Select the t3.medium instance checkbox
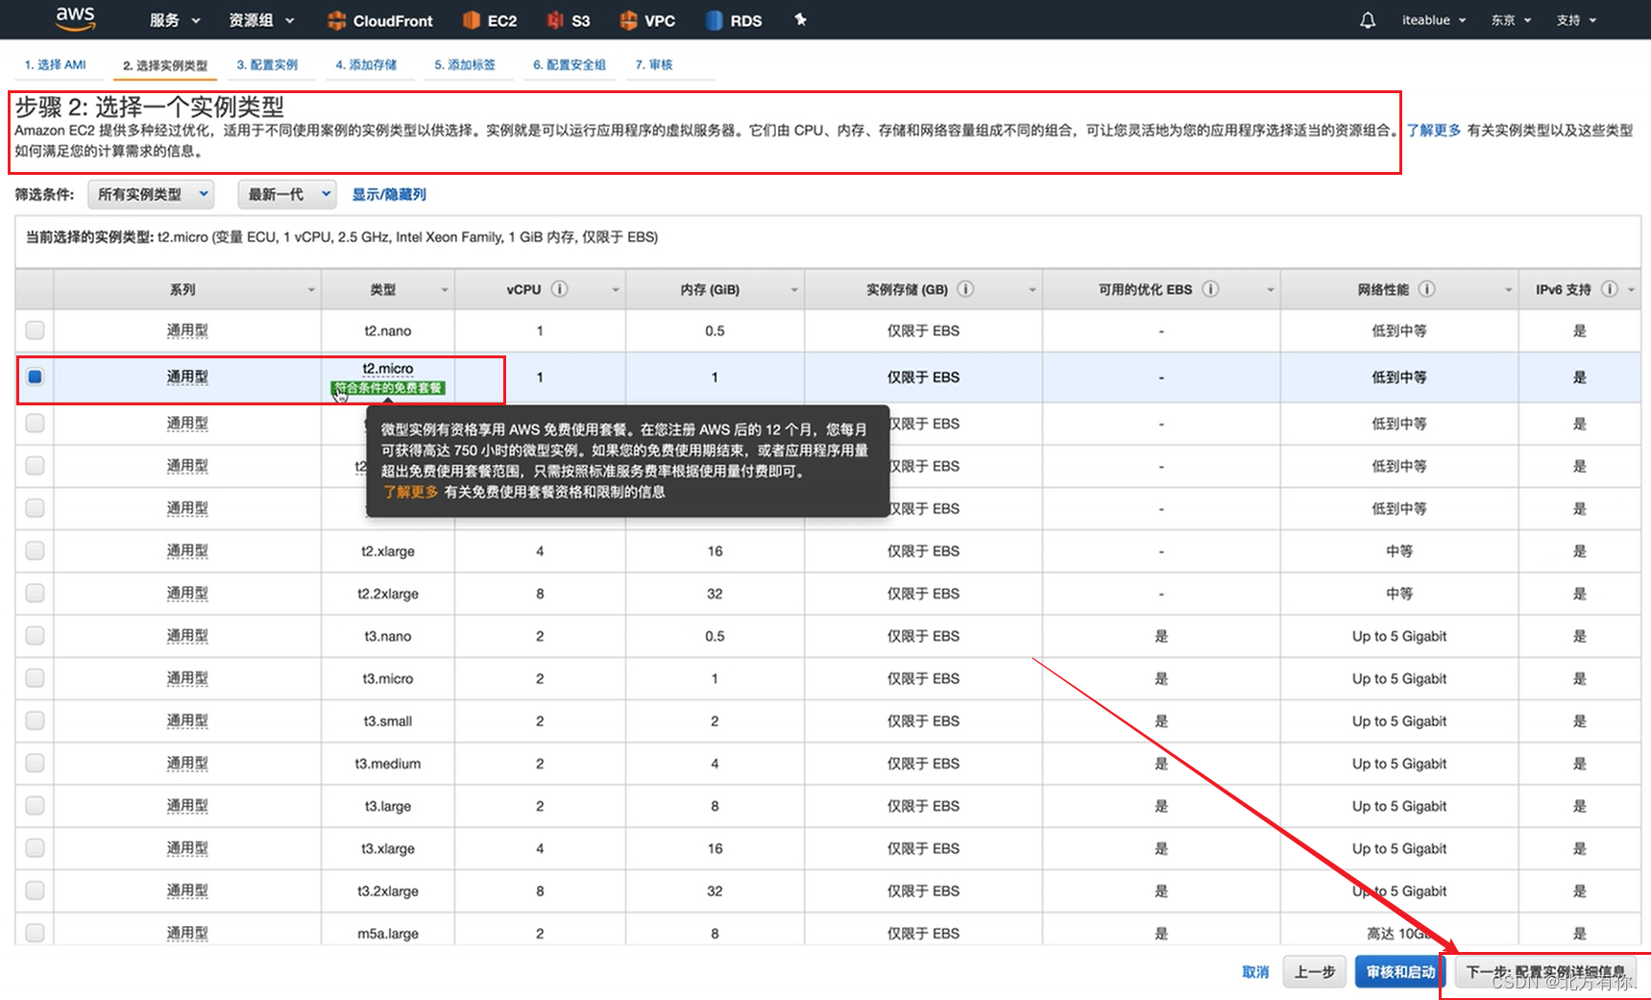Screen dimensions: 1651x1000 click(x=35, y=763)
